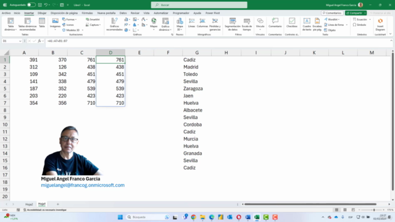Open Gráficos recomendados
The width and height of the screenshot is (395, 222).
pos(114,24)
